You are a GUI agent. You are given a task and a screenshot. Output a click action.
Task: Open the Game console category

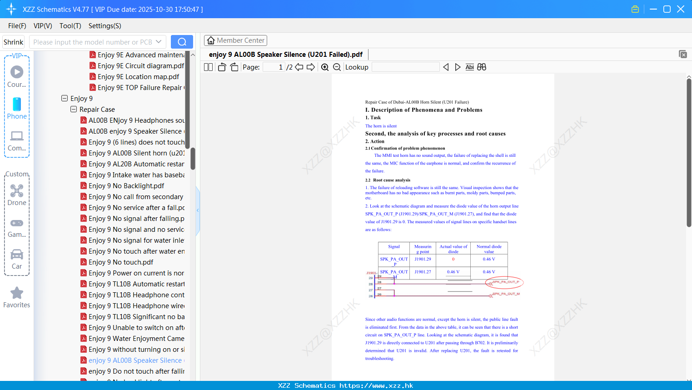pos(17,227)
